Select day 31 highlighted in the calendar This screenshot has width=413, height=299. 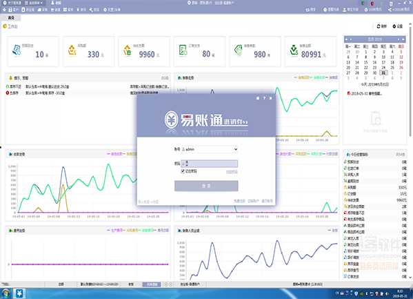[383, 73]
